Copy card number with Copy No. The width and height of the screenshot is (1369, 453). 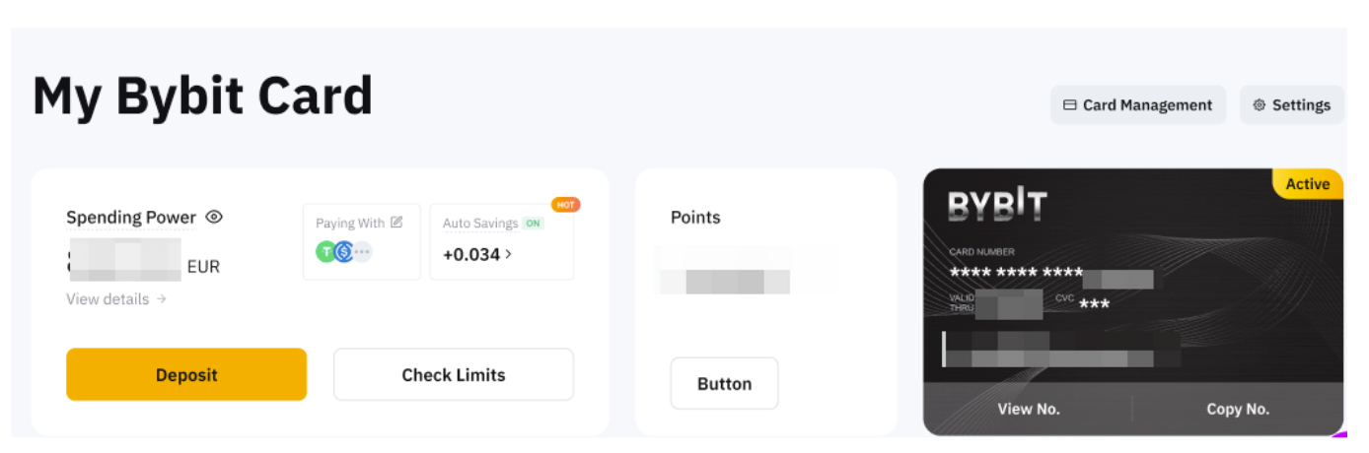pos(1237,409)
